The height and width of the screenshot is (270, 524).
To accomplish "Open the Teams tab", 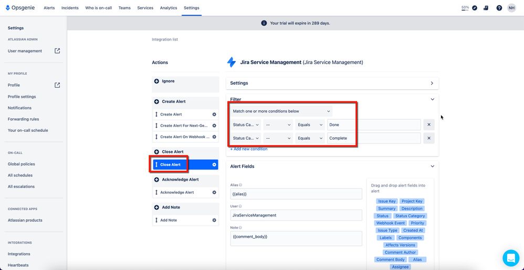I will click(124, 8).
